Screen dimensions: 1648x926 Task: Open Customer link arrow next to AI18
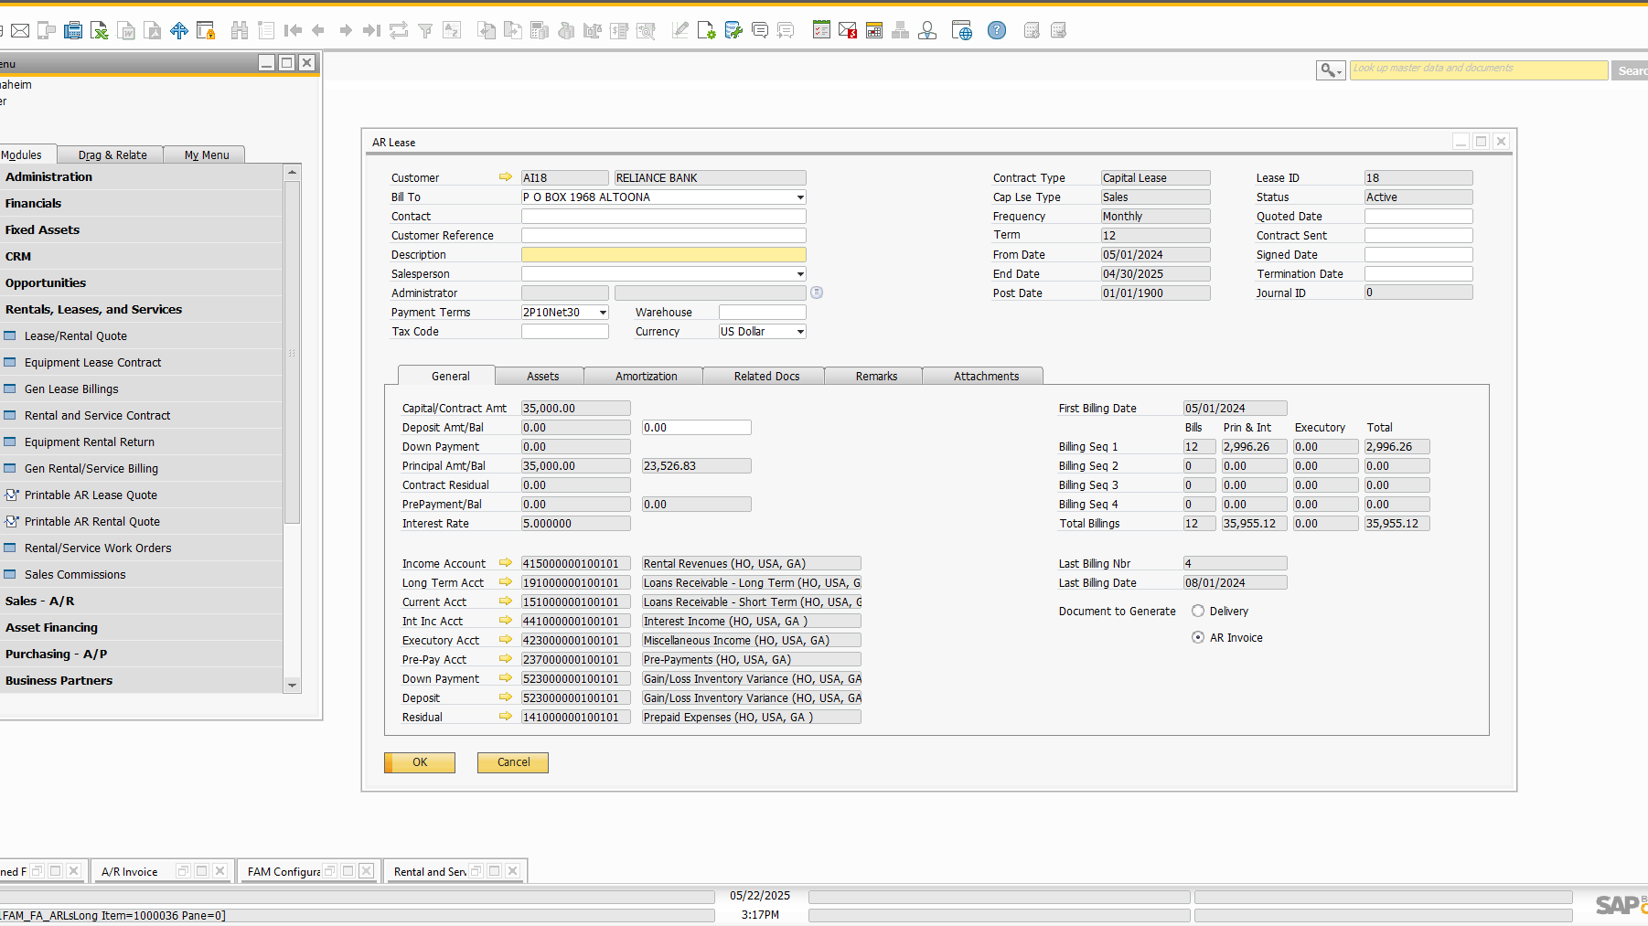point(505,177)
